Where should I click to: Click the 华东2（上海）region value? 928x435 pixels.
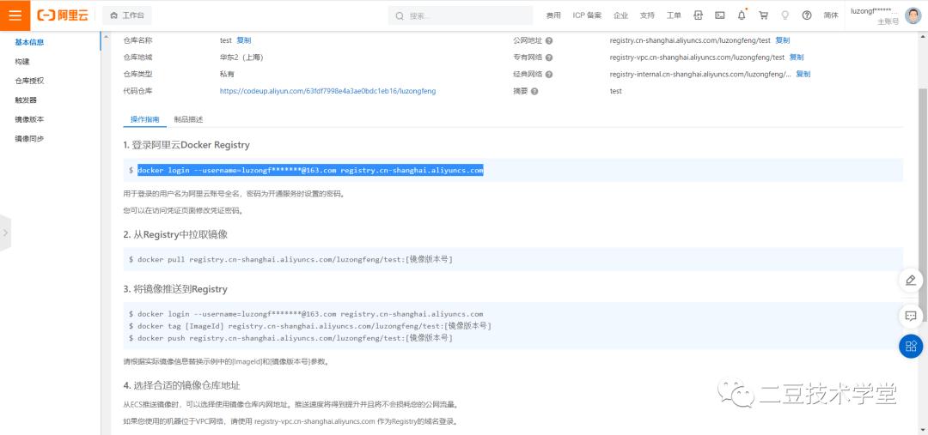pos(241,57)
